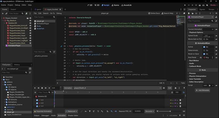Open the Project menu
This screenshot has height=118, width=219.
pyautogui.click(x=10, y=5)
